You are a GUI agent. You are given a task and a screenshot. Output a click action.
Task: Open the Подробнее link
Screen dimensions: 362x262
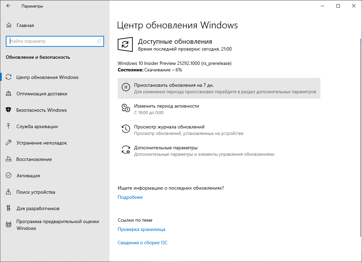coord(130,197)
